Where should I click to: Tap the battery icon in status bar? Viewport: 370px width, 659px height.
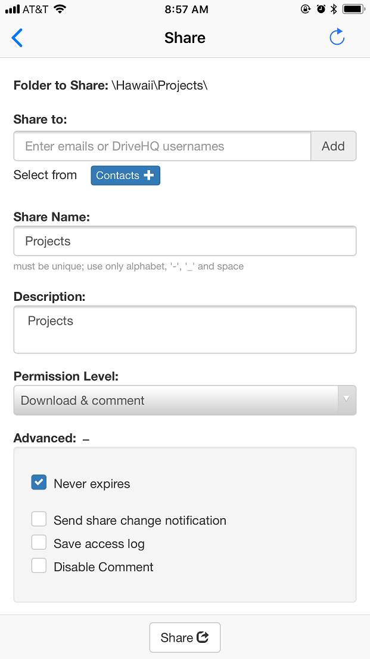(353, 9)
